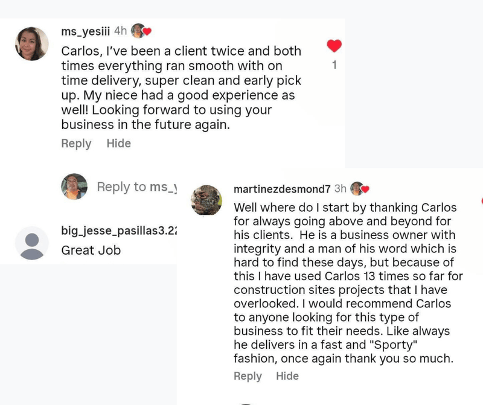Select the "Great Job" comment text
Image resolution: width=483 pixels, height=405 pixels.
(91, 250)
